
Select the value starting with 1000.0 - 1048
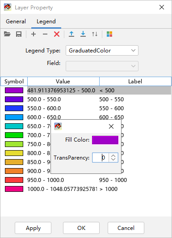pos(62,189)
